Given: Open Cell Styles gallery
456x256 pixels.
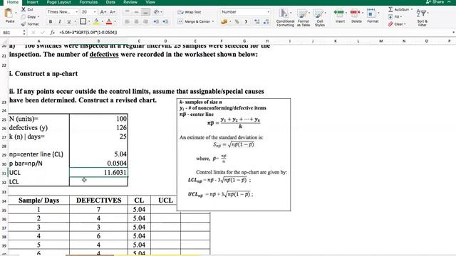Looking at the screenshot, I should (x=320, y=17).
